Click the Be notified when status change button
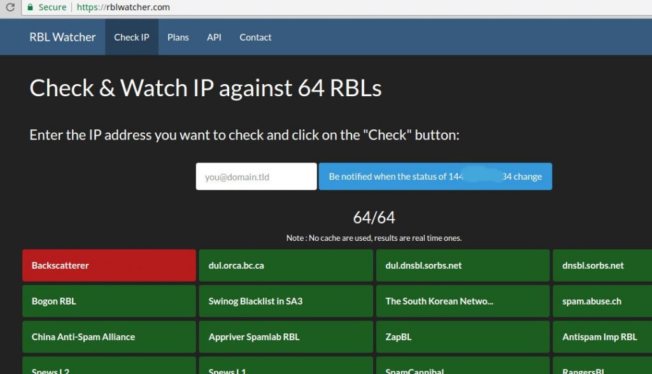This screenshot has height=374, width=652. click(436, 176)
